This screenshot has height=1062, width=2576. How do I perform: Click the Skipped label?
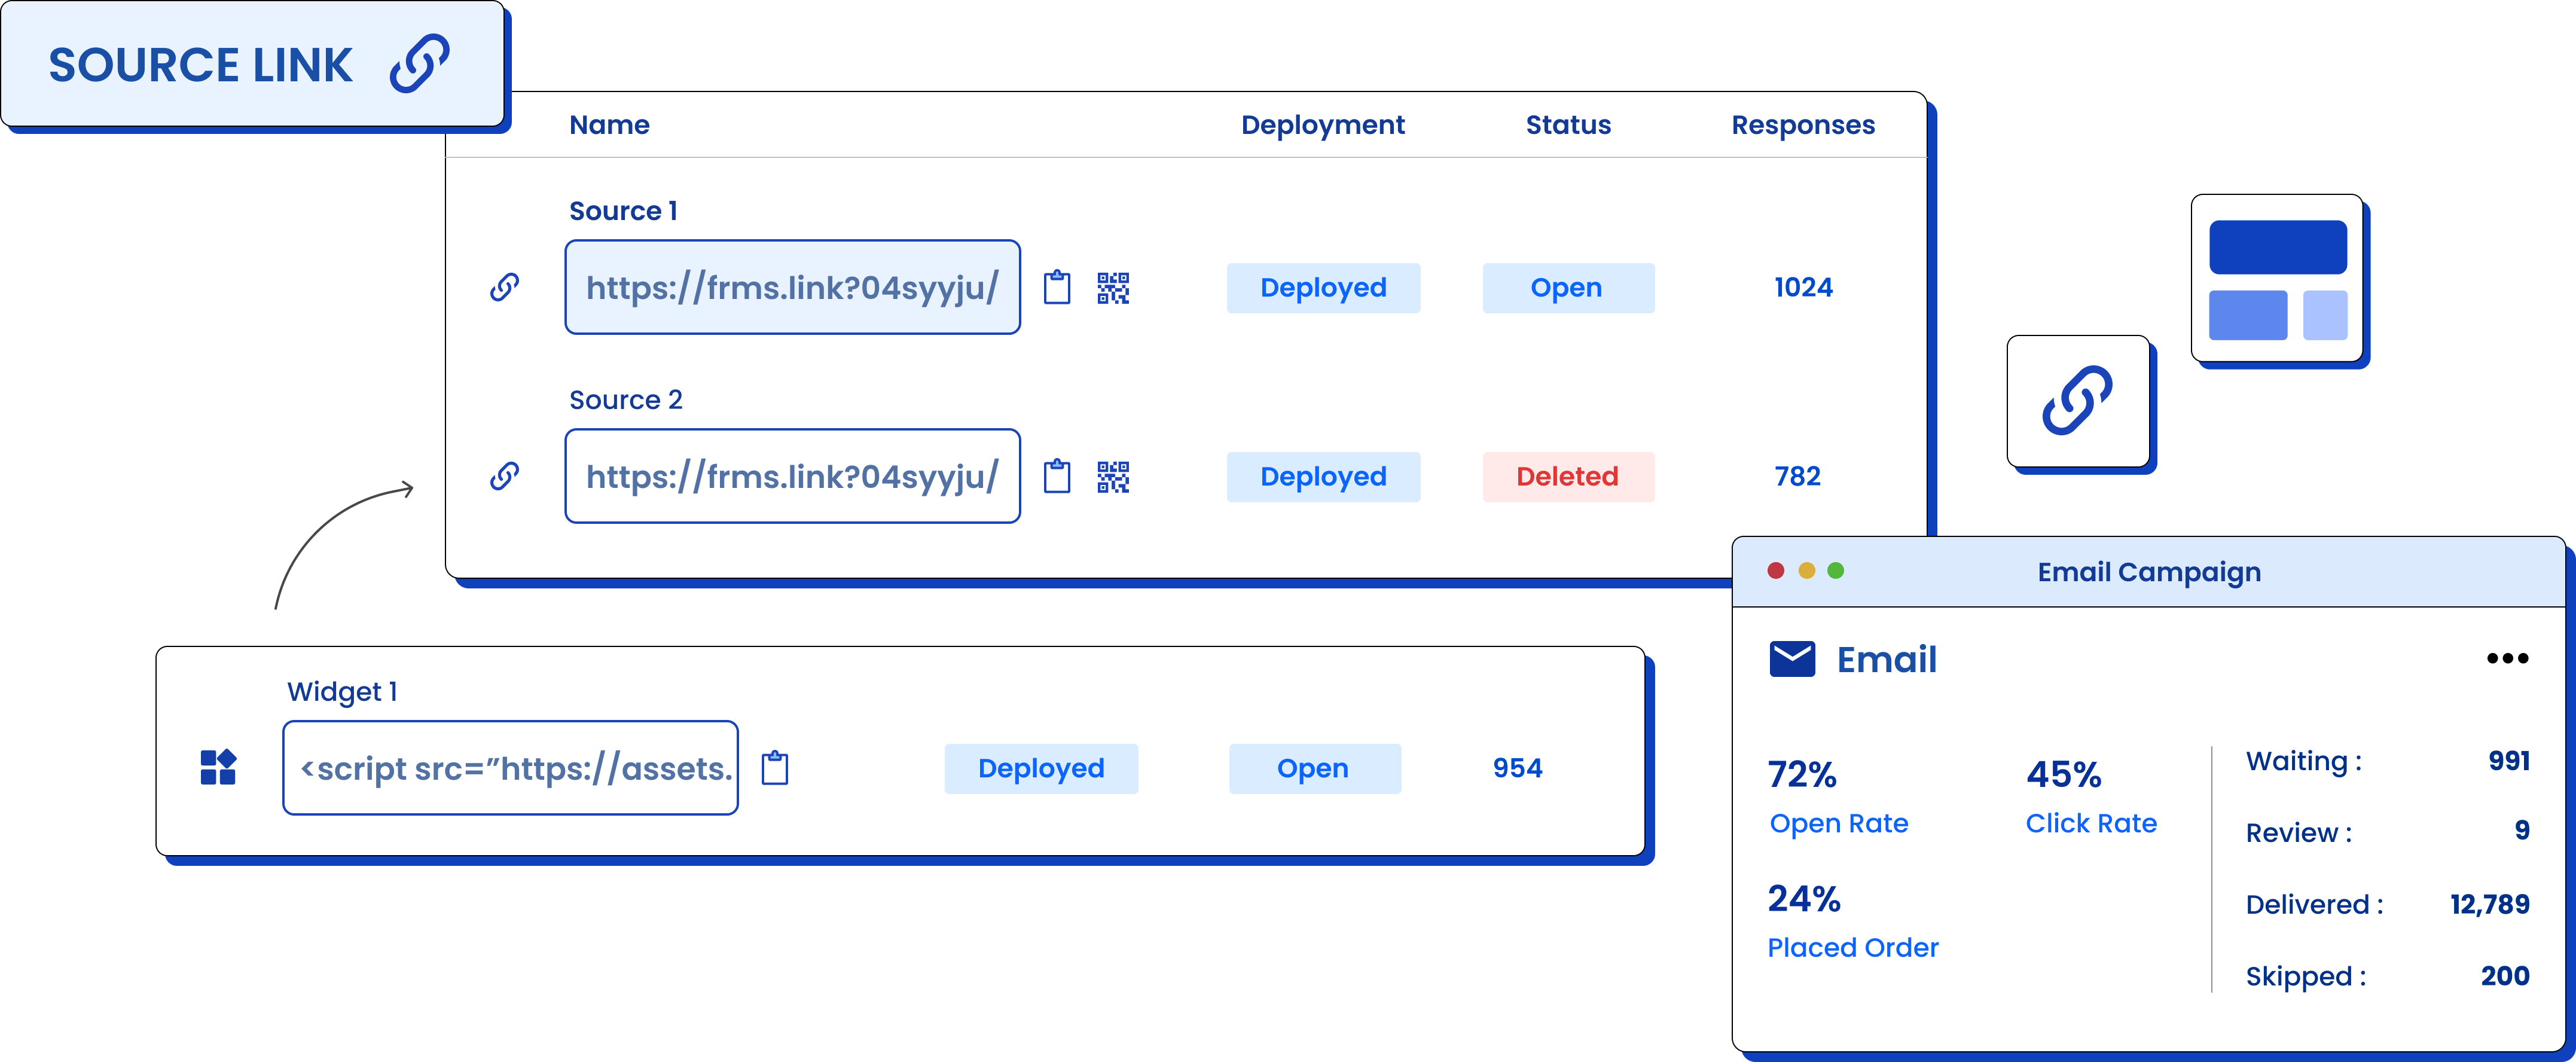(2306, 977)
